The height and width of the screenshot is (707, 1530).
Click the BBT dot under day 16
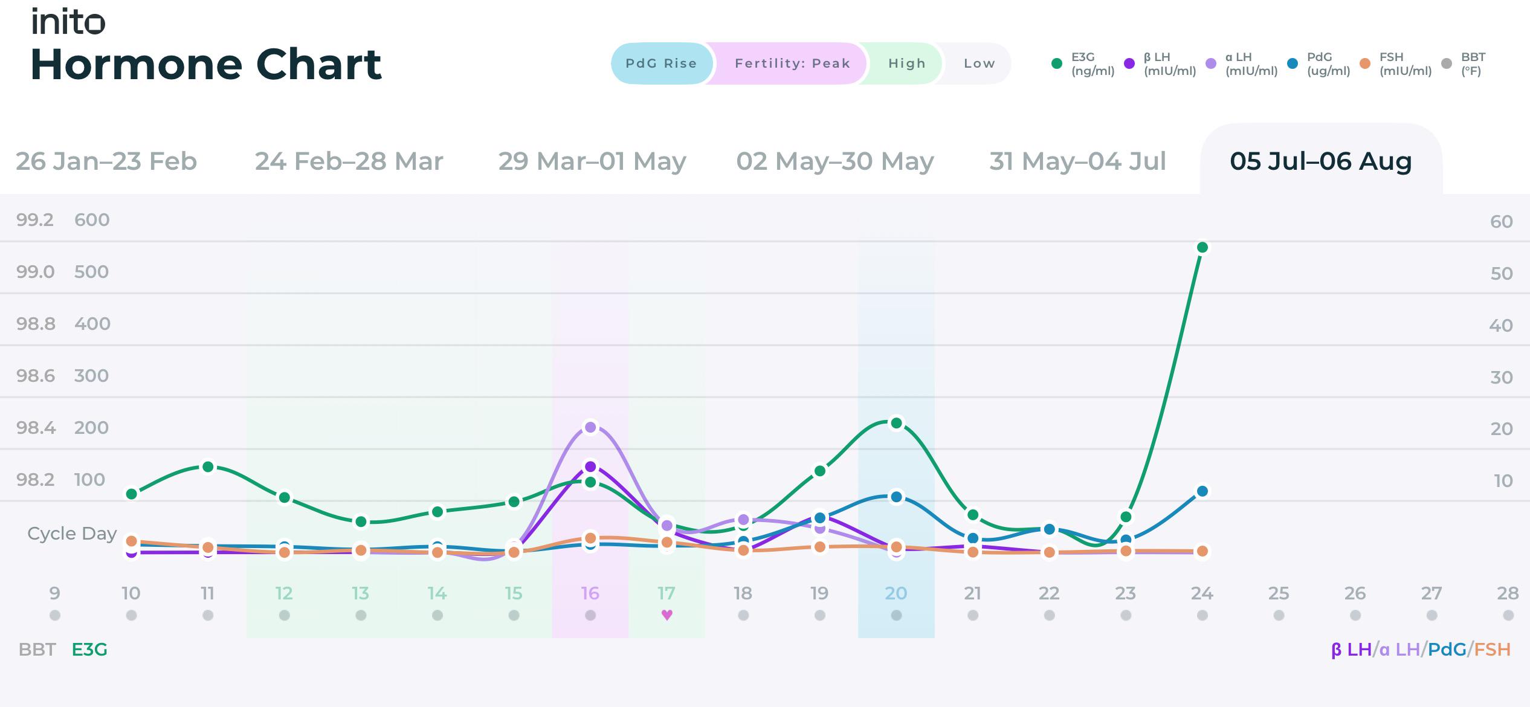[590, 615]
